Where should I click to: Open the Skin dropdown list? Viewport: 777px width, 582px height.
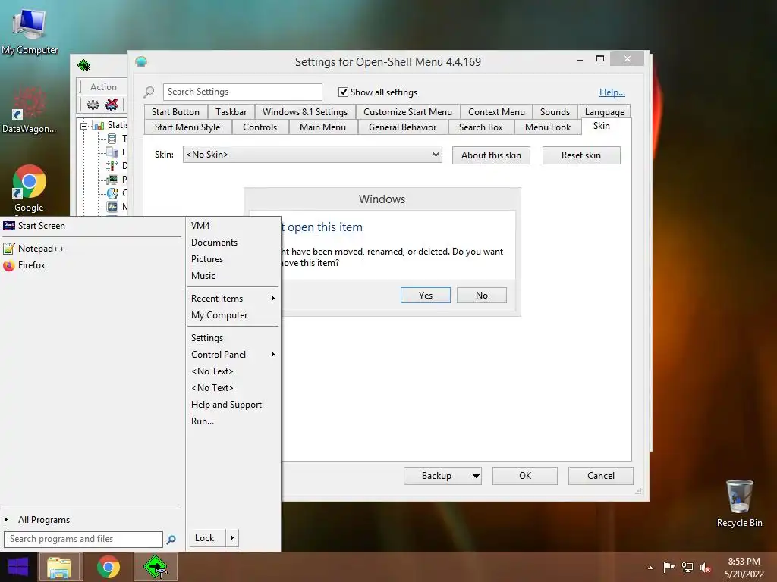[312, 155]
